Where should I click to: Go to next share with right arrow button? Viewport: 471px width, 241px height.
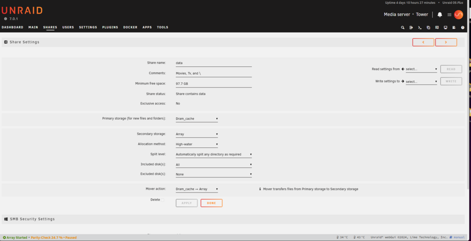(x=446, y=42)
